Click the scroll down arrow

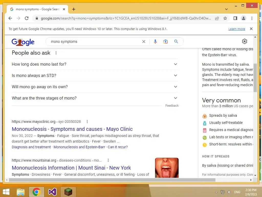click(x=255, y=175)
